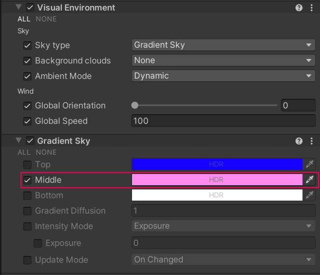Open the pink Middle HDR color swatch
Image resolution: width=320 pixels, height=275 pixels.
point(218,180)
